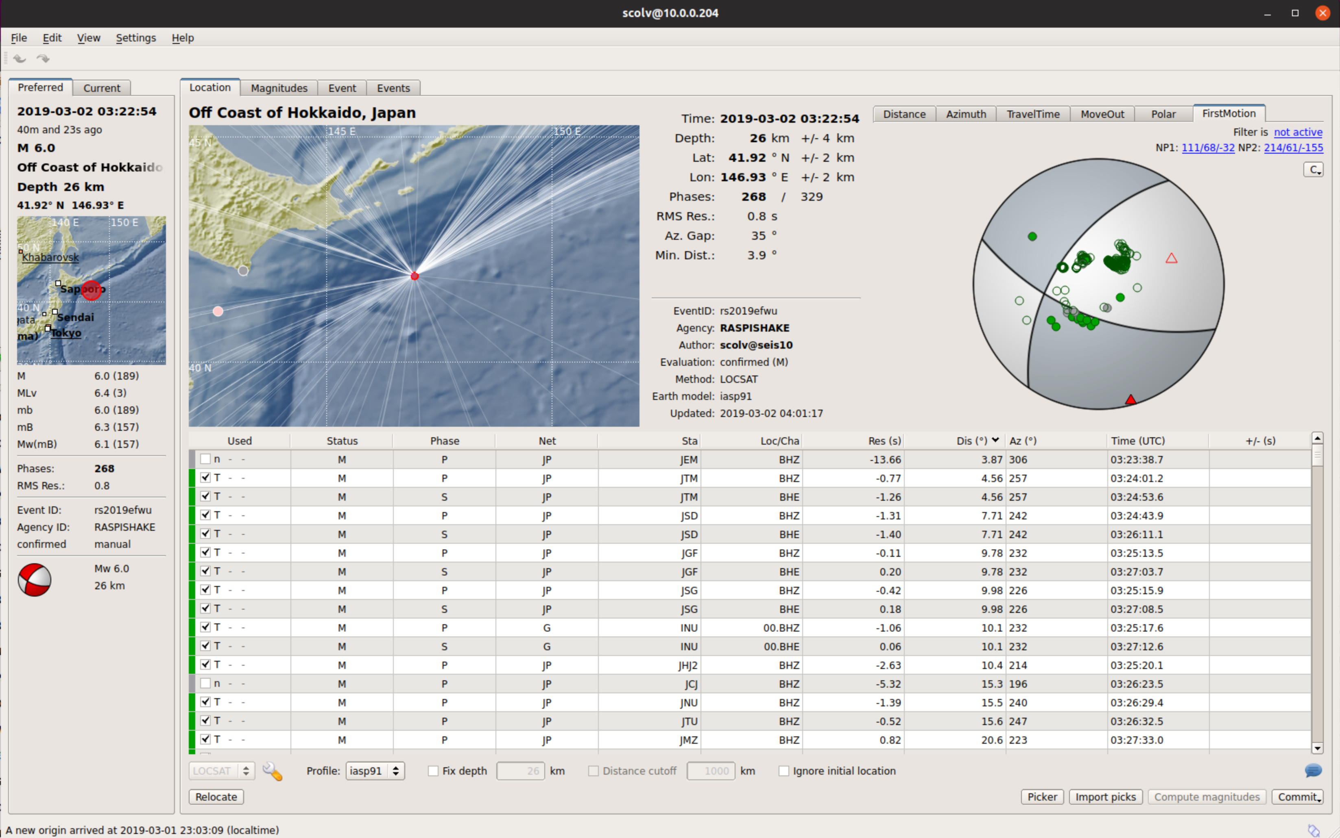Click the red epicenter dot on map

414,276
